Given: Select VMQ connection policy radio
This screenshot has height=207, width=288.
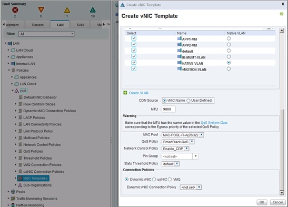Looking at the screenshot, I should click(170, 179).
